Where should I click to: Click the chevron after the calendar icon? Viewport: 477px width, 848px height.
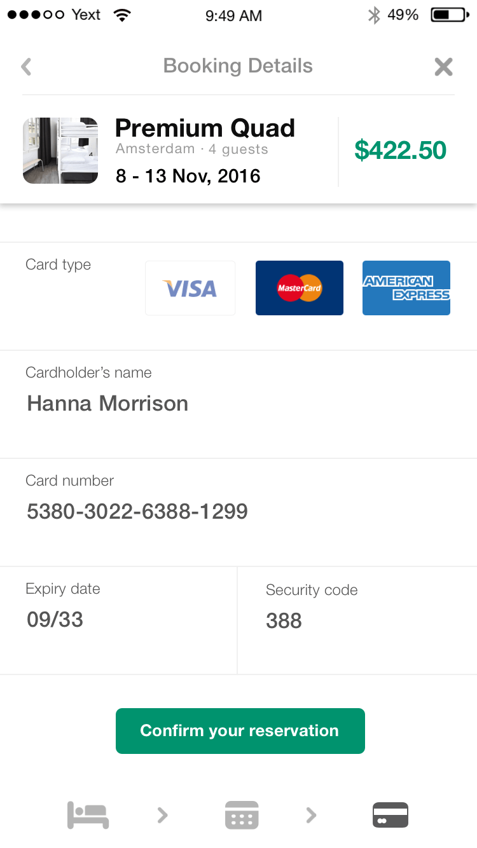click(311, 815)
